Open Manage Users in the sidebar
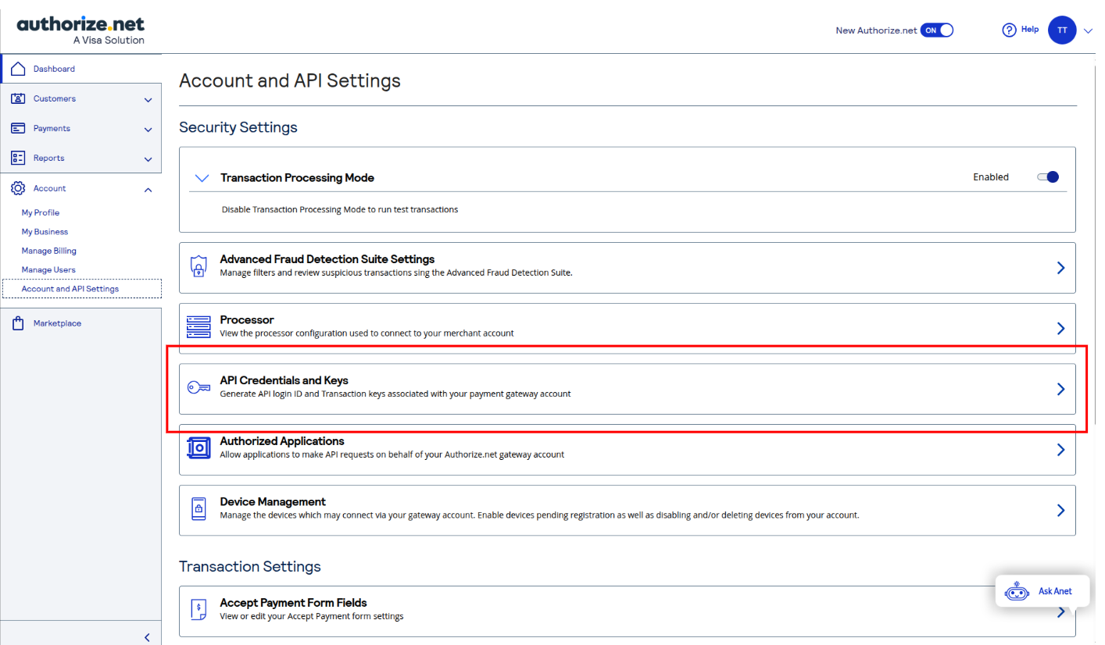Image resolution: width=1105 pixels, height=645 pixels. pos(48,269)
